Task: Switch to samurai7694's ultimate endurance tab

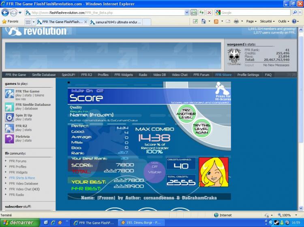Action: click(116, 22)
